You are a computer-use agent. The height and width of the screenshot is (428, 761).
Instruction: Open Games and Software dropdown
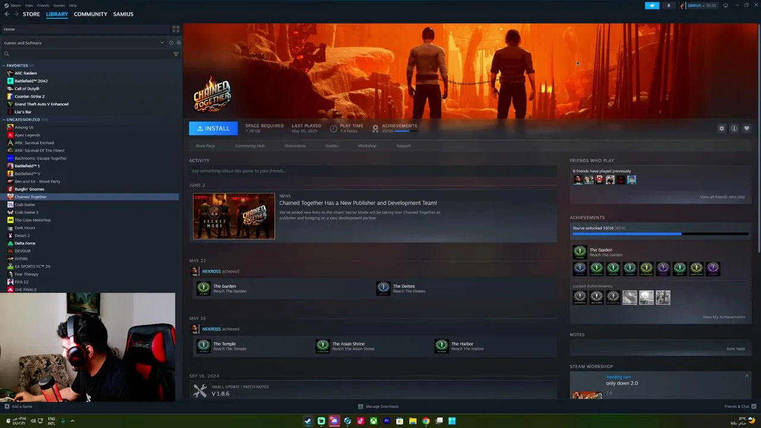tap(84, 43)
